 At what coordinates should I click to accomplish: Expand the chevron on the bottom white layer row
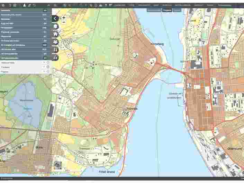tap(44, 72)
